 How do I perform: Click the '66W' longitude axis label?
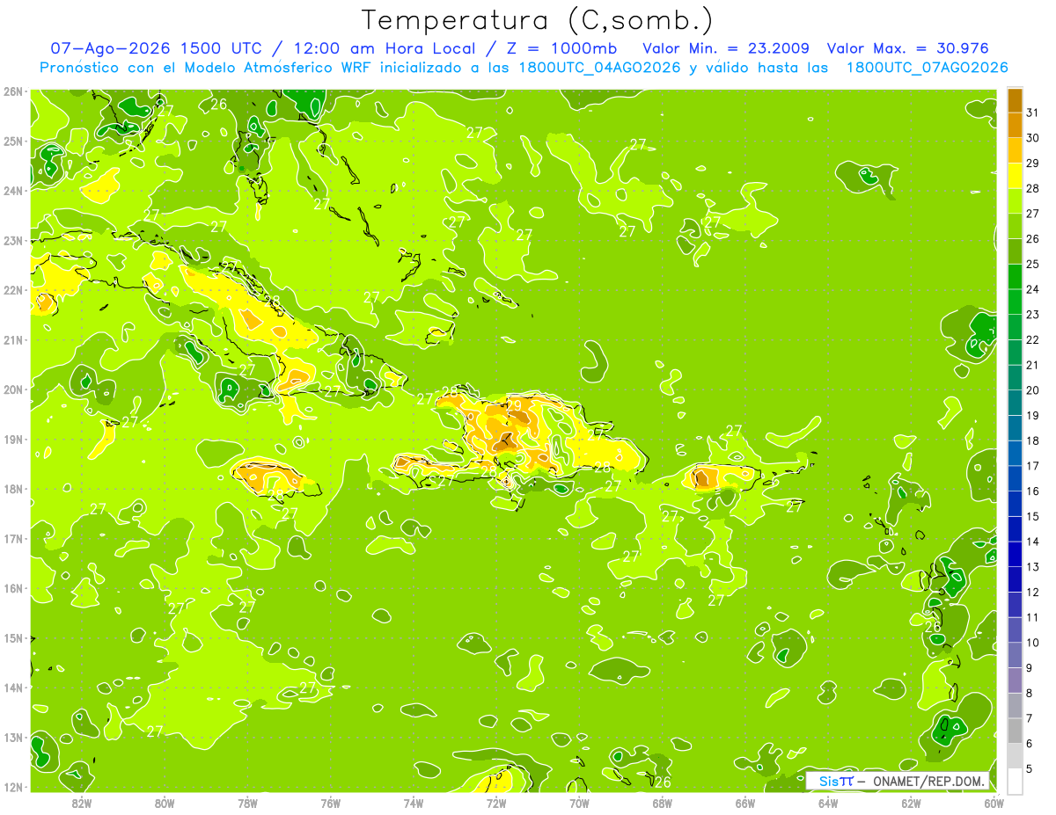(745, 803)
